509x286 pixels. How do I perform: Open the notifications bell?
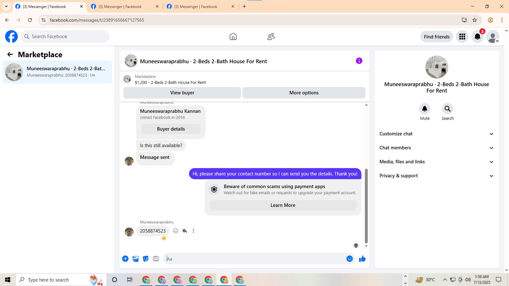point(478,37)
